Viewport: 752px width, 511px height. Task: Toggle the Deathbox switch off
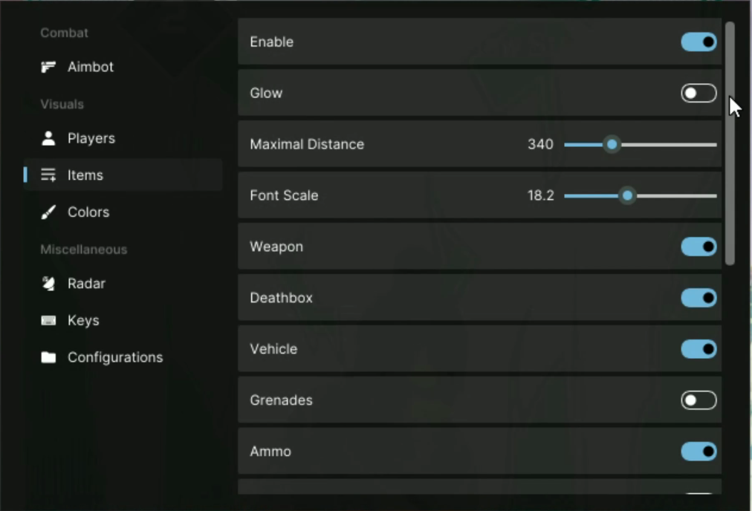[698, 298]
